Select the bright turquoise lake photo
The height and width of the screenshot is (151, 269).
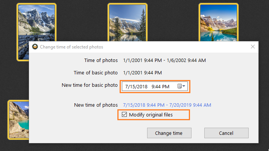click(218, 22)
